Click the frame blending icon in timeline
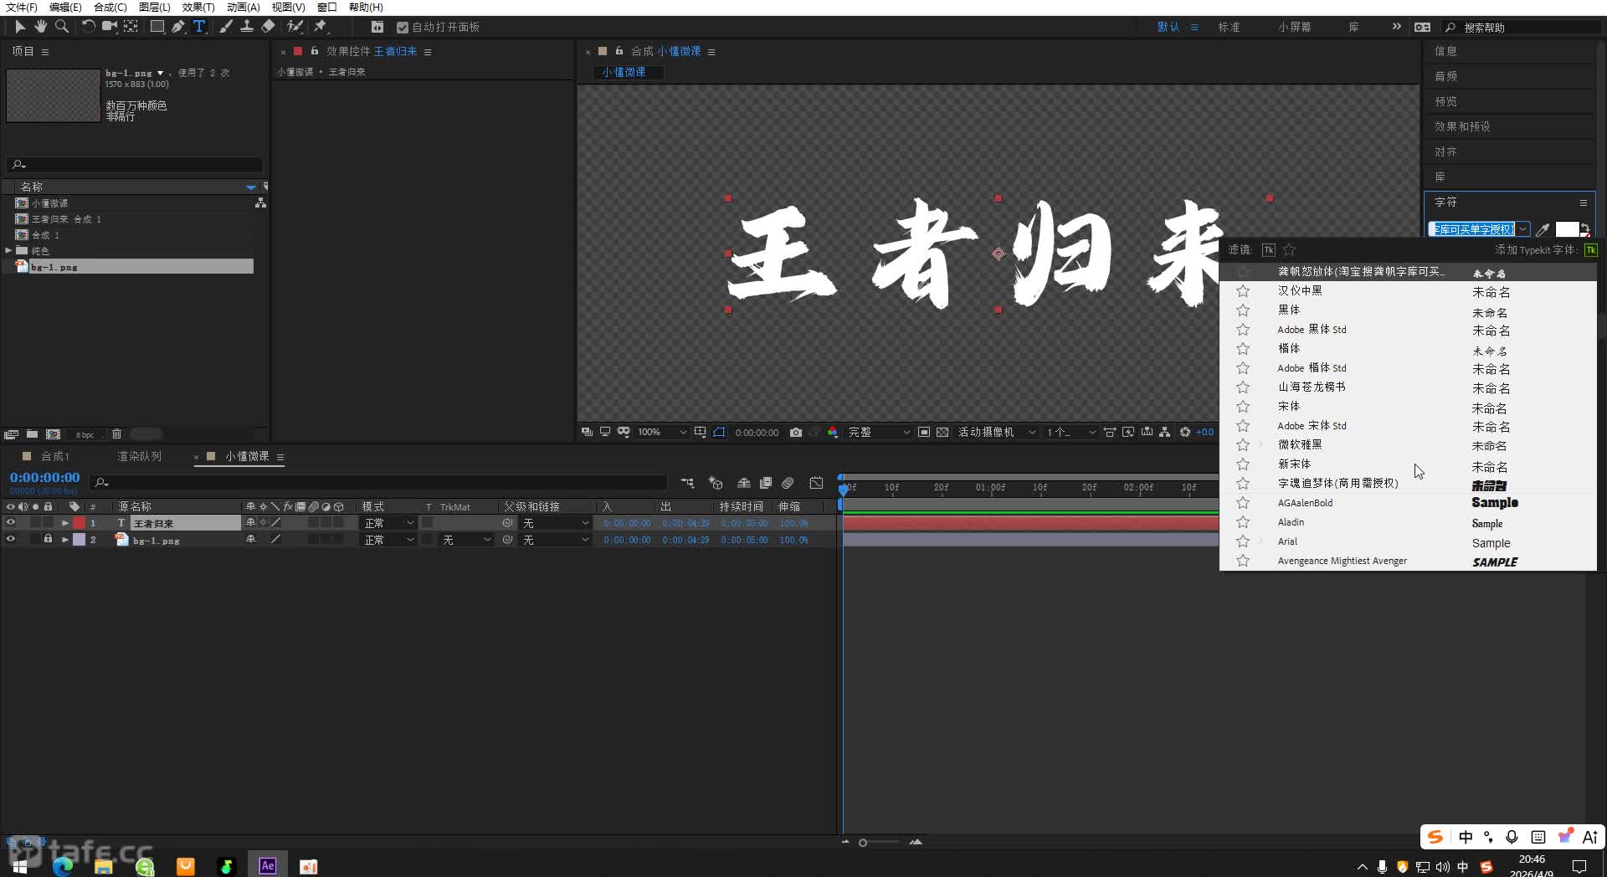1607x877 pixels. (x=765, y=483)
